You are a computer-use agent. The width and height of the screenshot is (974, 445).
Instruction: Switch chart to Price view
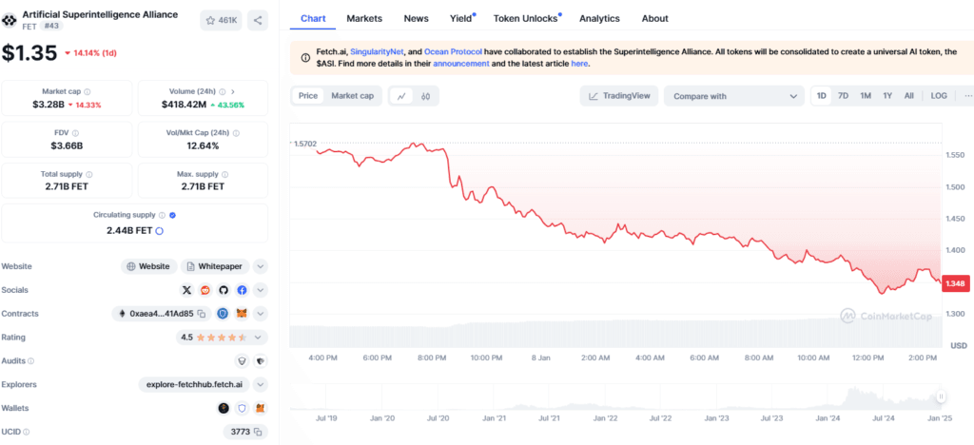(x=308, y=96)
